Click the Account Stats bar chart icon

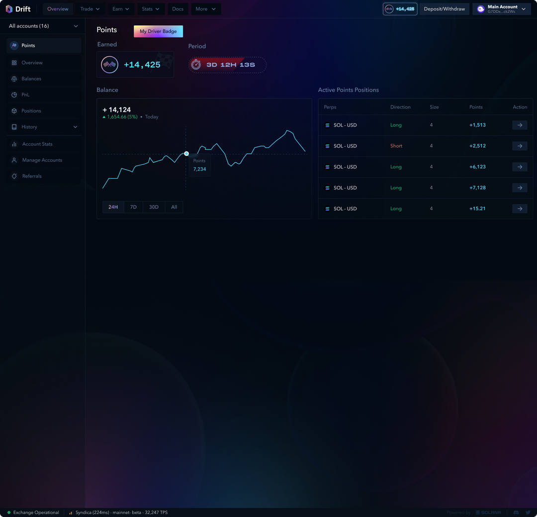pos(14,144)
